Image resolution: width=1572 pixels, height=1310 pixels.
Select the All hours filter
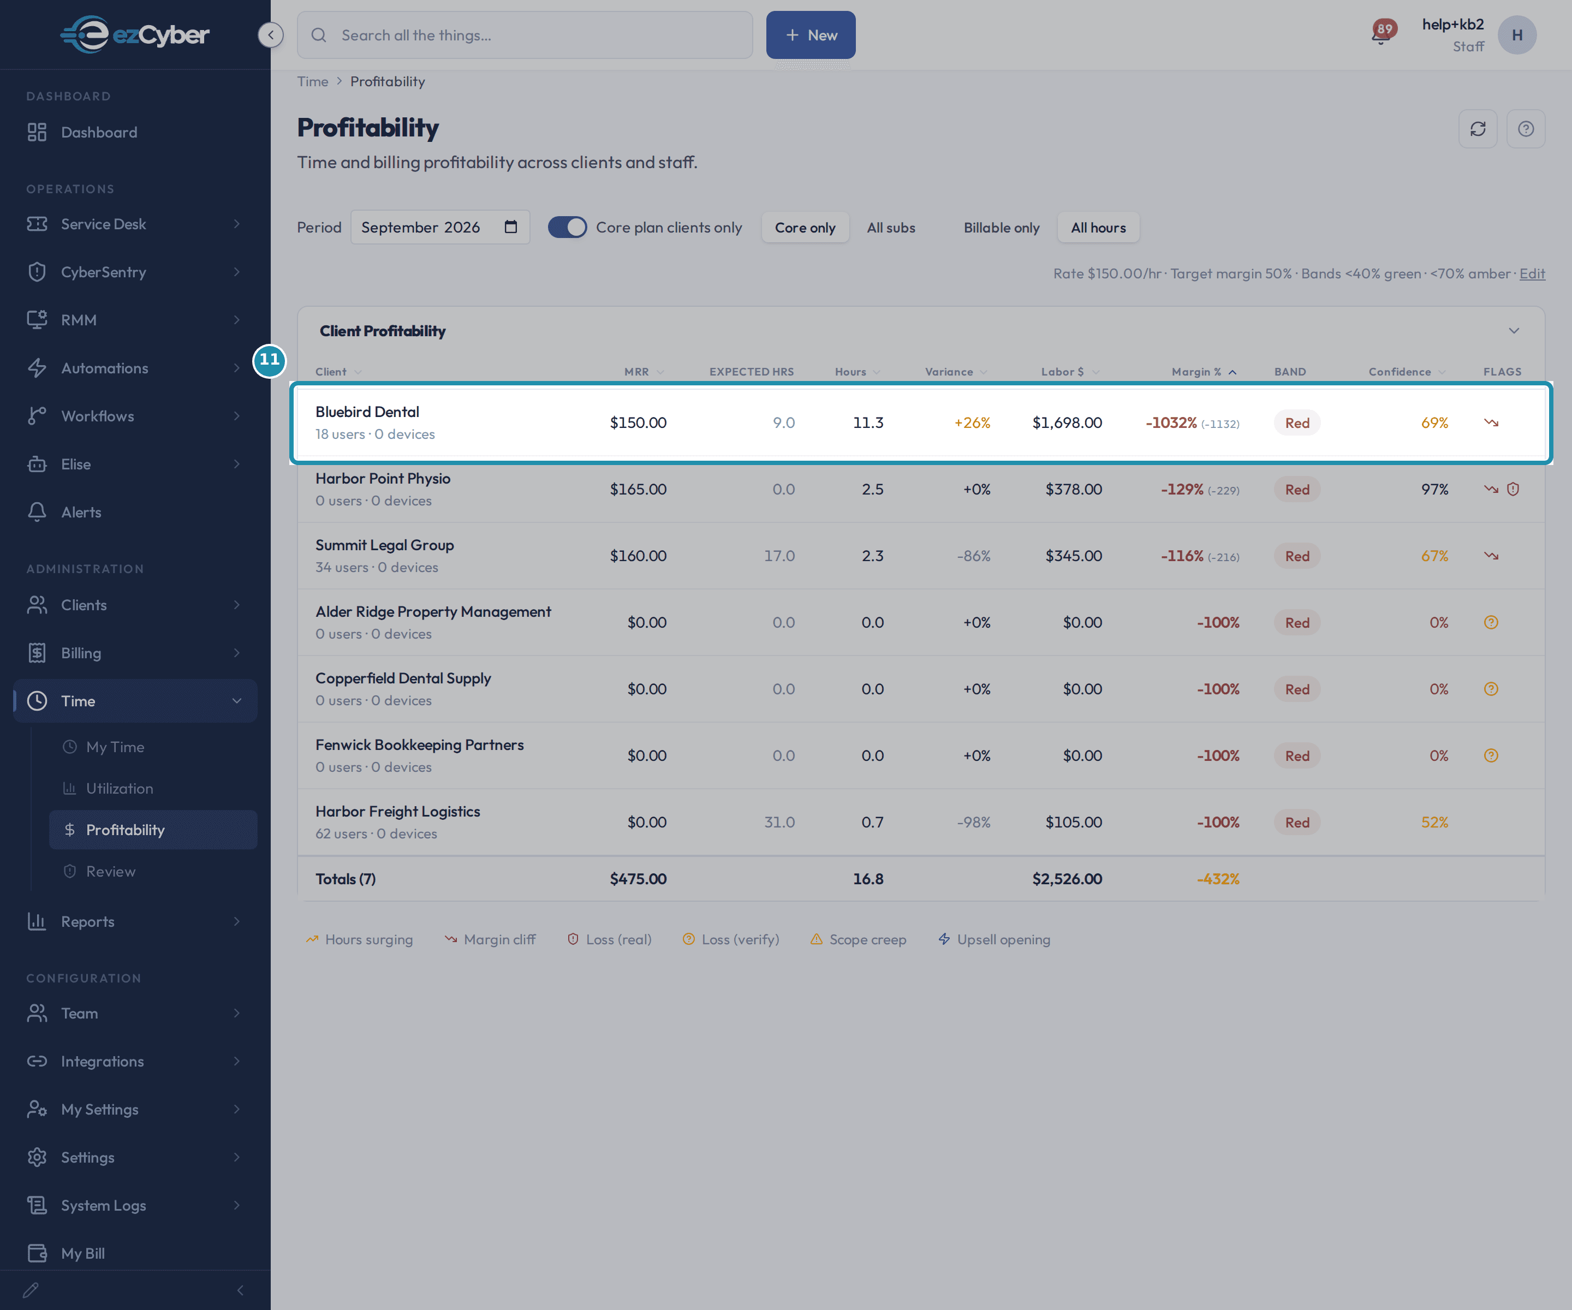(x=1098, y=228)
